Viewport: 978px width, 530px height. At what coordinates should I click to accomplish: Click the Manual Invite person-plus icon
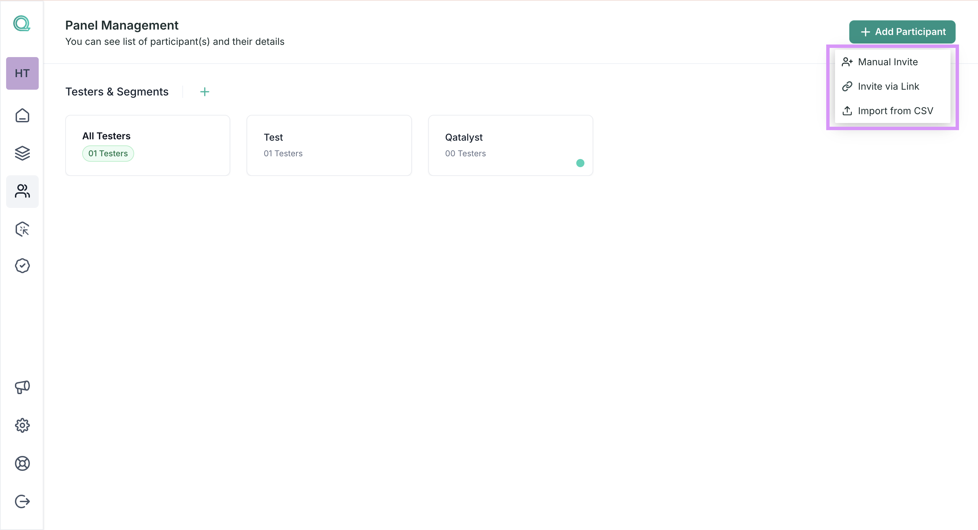coord(847,62)
